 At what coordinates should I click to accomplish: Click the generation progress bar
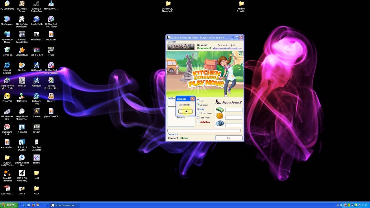(x=204, y=131)
